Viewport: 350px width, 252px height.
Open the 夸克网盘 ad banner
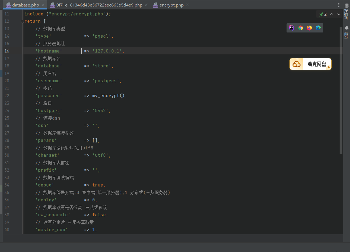[x=310, y=64]
